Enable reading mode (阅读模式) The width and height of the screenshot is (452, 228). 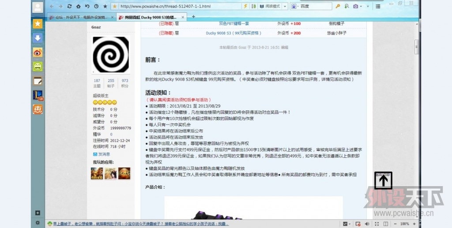pos(270,6)
